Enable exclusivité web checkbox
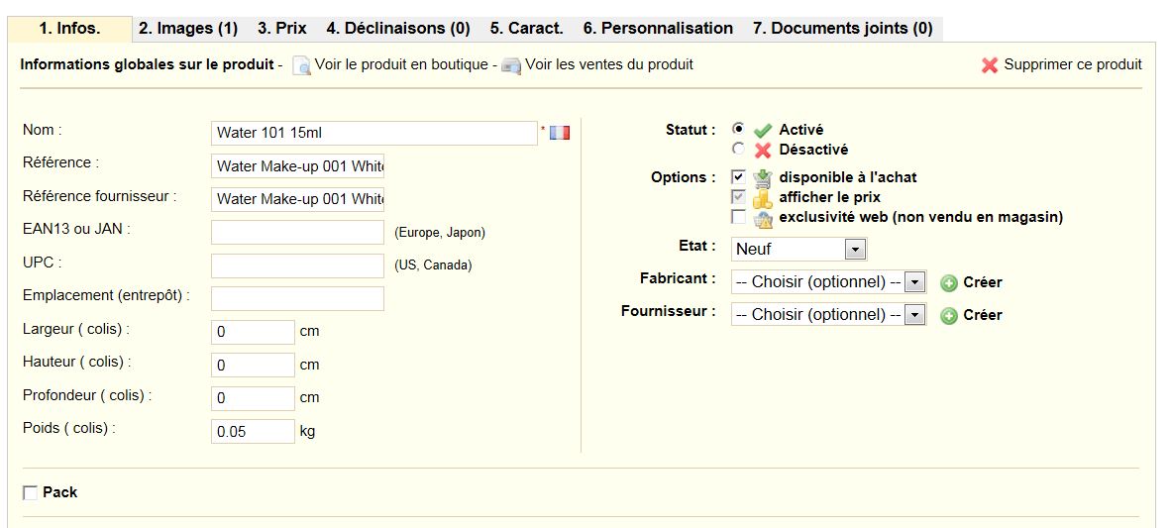Image resolution: width=1170 pixels, height=528 pixels. coord(739,217)
